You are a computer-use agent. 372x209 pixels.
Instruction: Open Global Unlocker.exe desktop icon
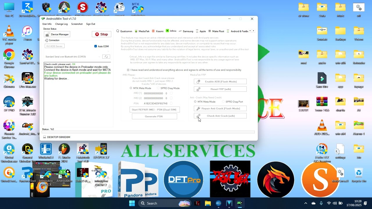9,153
